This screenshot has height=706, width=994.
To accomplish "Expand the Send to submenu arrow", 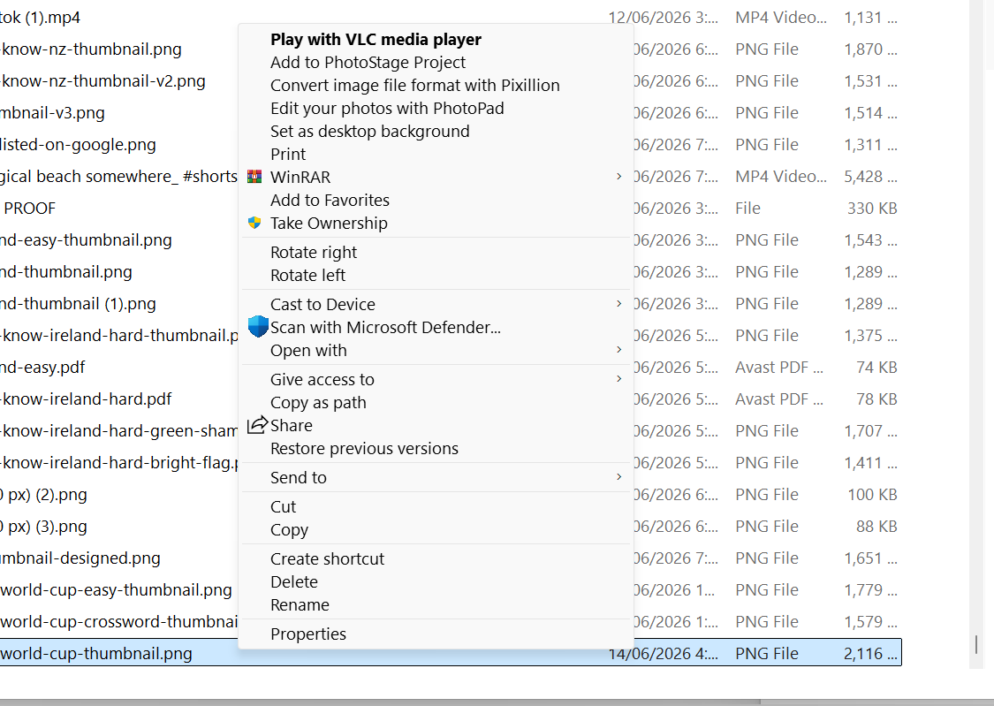I will 618,476.
